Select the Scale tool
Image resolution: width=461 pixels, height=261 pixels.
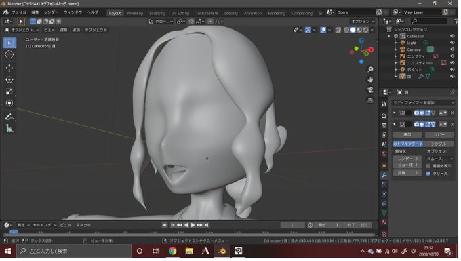(9, 92)
